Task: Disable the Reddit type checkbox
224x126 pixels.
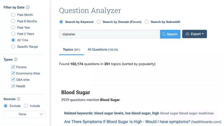Action: (13, 86)
